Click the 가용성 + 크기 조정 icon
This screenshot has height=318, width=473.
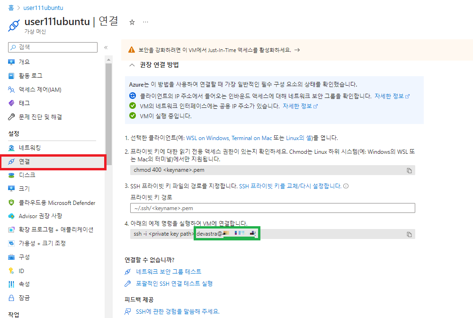11,243
